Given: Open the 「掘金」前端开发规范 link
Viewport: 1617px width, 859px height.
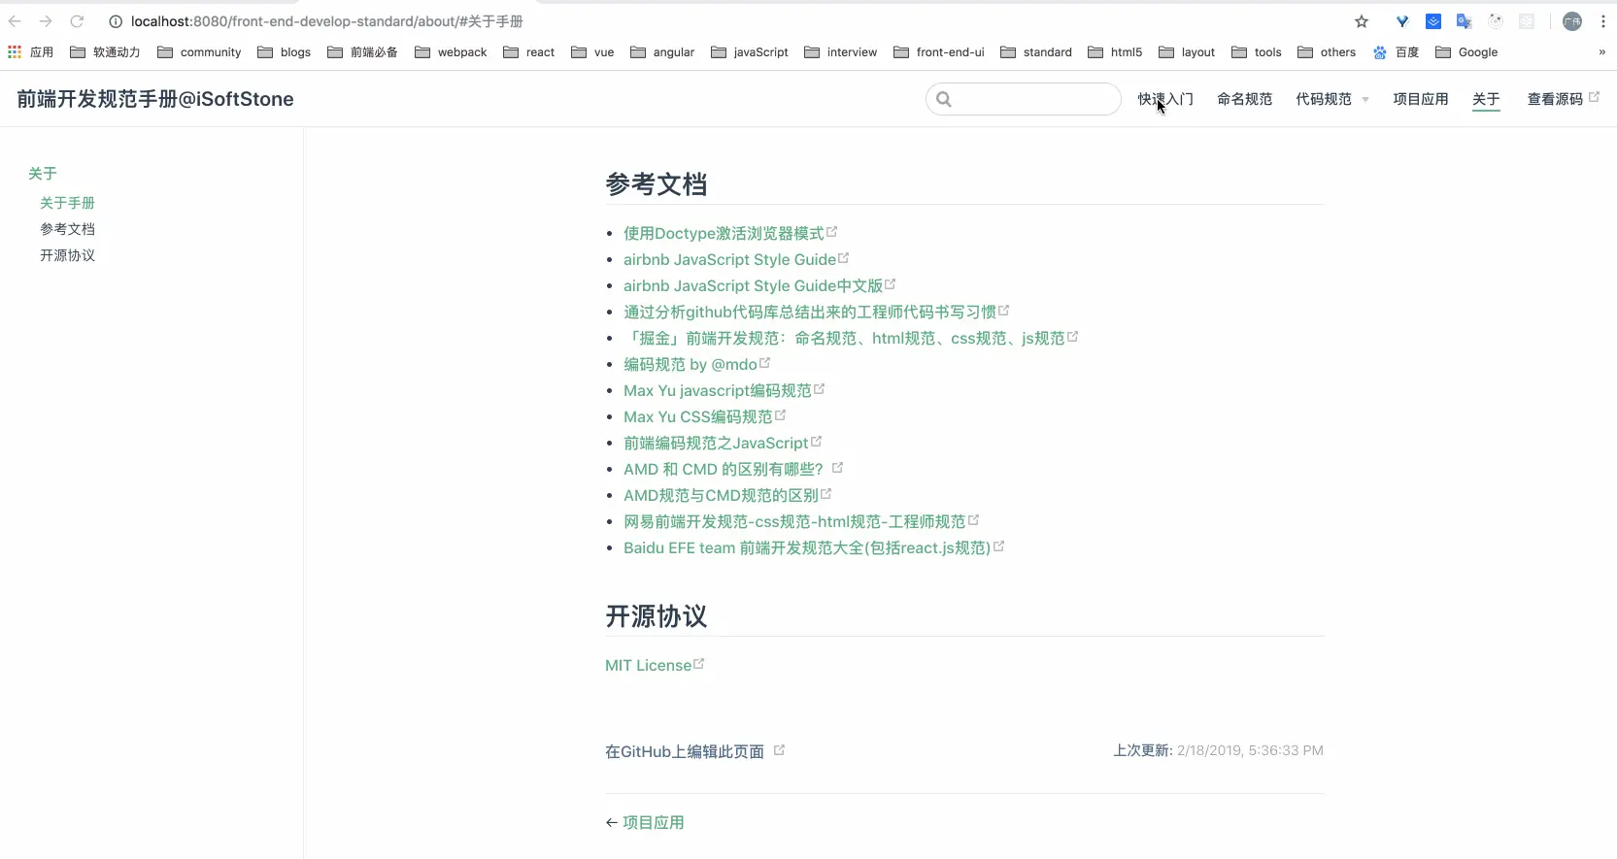Looking at the screenshot, I should (x=851, y=338).
